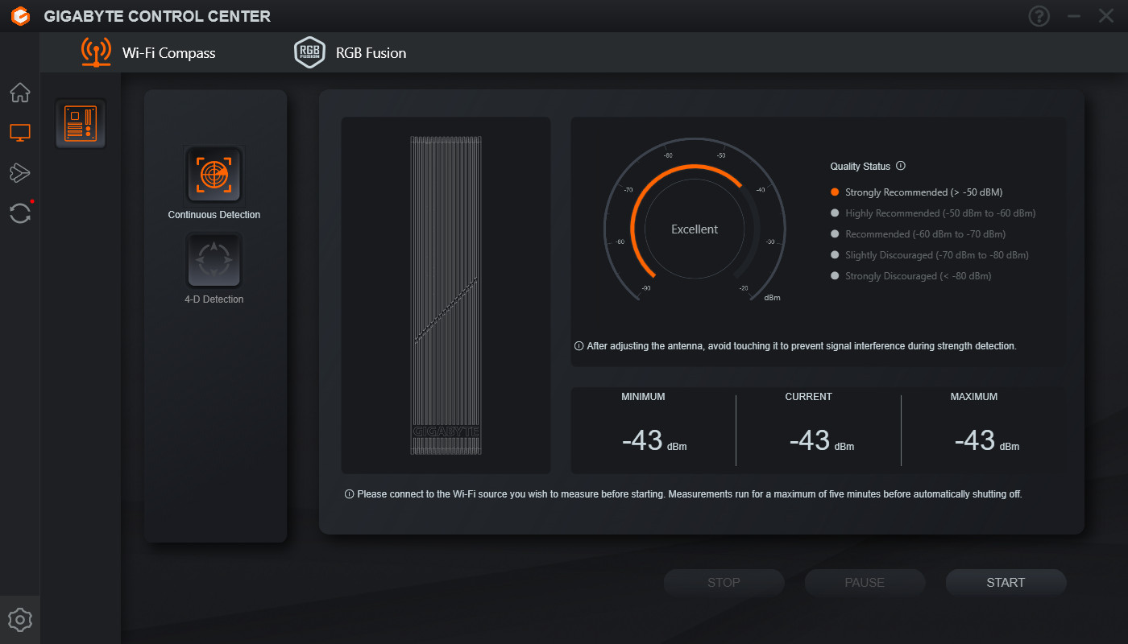Image resolution: width=1128 pixels, height=644 pixels.
Task: Click the START button
Action: point(1006,583)
